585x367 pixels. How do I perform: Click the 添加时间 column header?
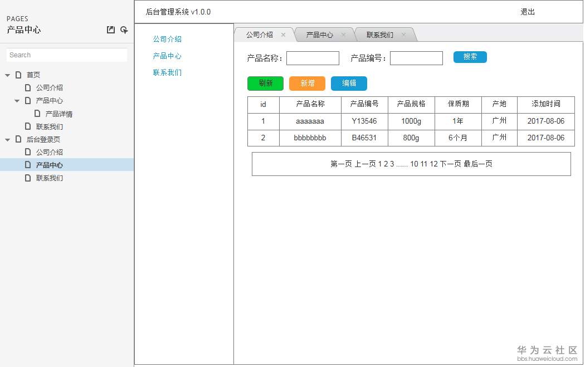click(x=546, y=105)
